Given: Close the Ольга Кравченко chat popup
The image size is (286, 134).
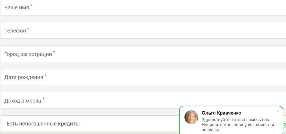Looking at the screenshot, I should (278, 111).
